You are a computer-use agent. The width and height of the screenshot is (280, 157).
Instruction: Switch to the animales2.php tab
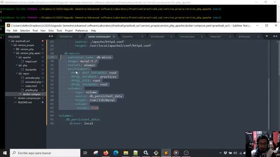[x=187, y=37]
